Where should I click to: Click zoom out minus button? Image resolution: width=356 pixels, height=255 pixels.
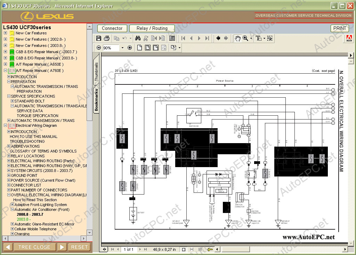coord(98,48)
